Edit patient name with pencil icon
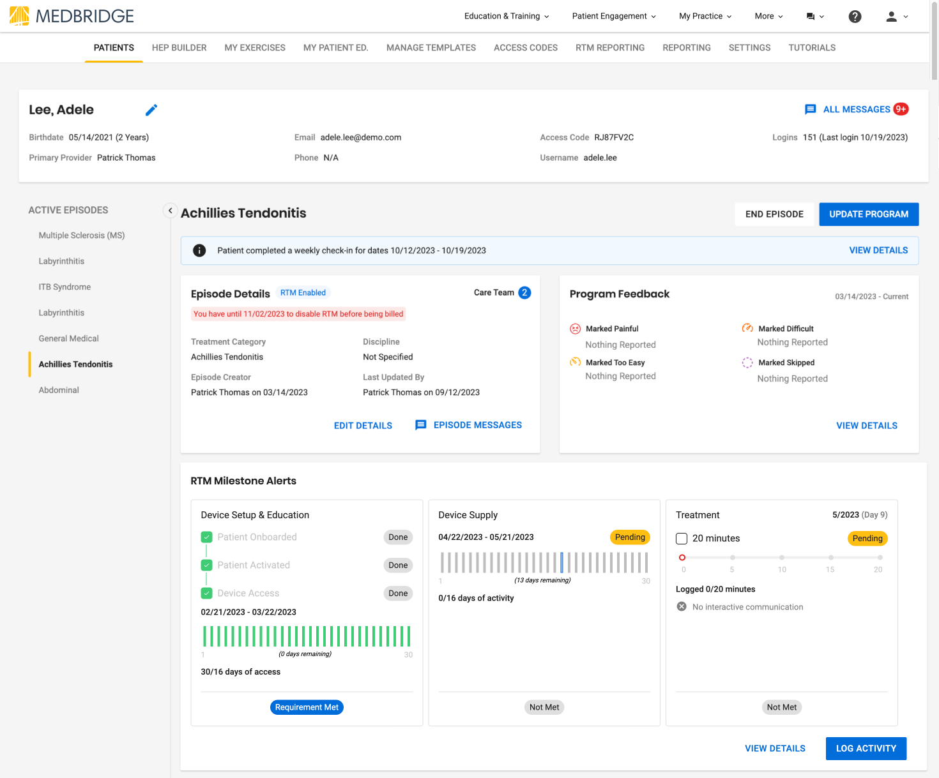 151,110
